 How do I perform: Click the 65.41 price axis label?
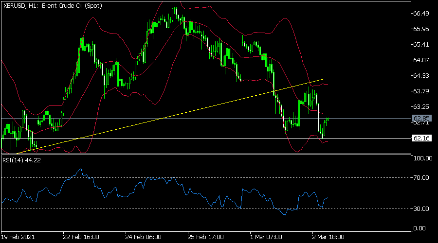pyautogui.click(x=421, y=45)
